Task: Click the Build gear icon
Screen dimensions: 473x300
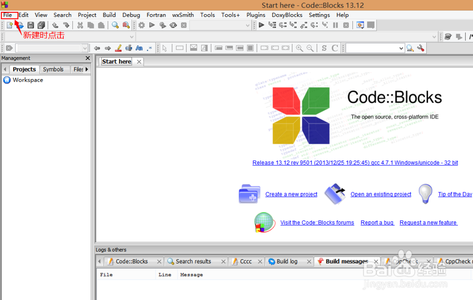Action: click(x=141, y=25)
